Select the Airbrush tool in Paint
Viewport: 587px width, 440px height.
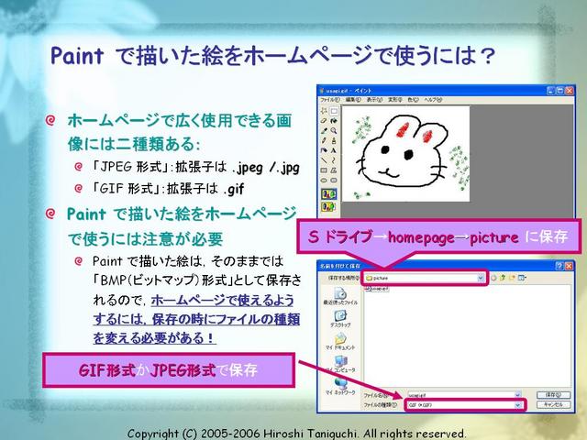click(x=324, y=150)
